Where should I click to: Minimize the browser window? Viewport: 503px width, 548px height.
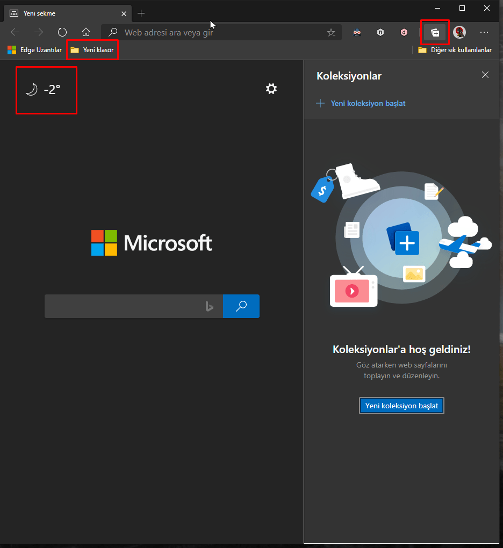click(x=437, y=8)
